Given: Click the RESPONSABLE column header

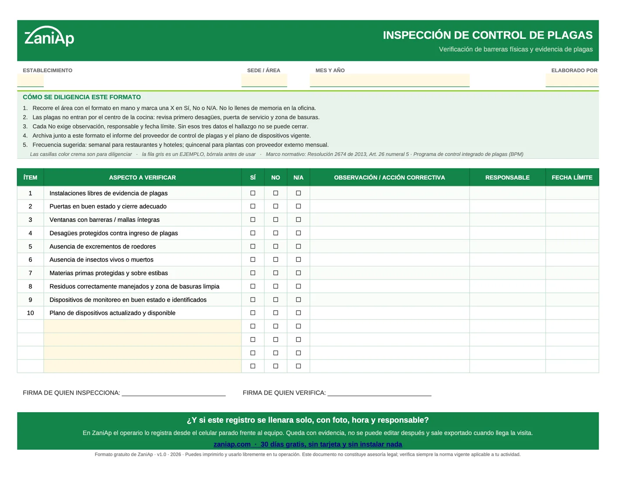Looking at the screenshot, I should 507,177.
